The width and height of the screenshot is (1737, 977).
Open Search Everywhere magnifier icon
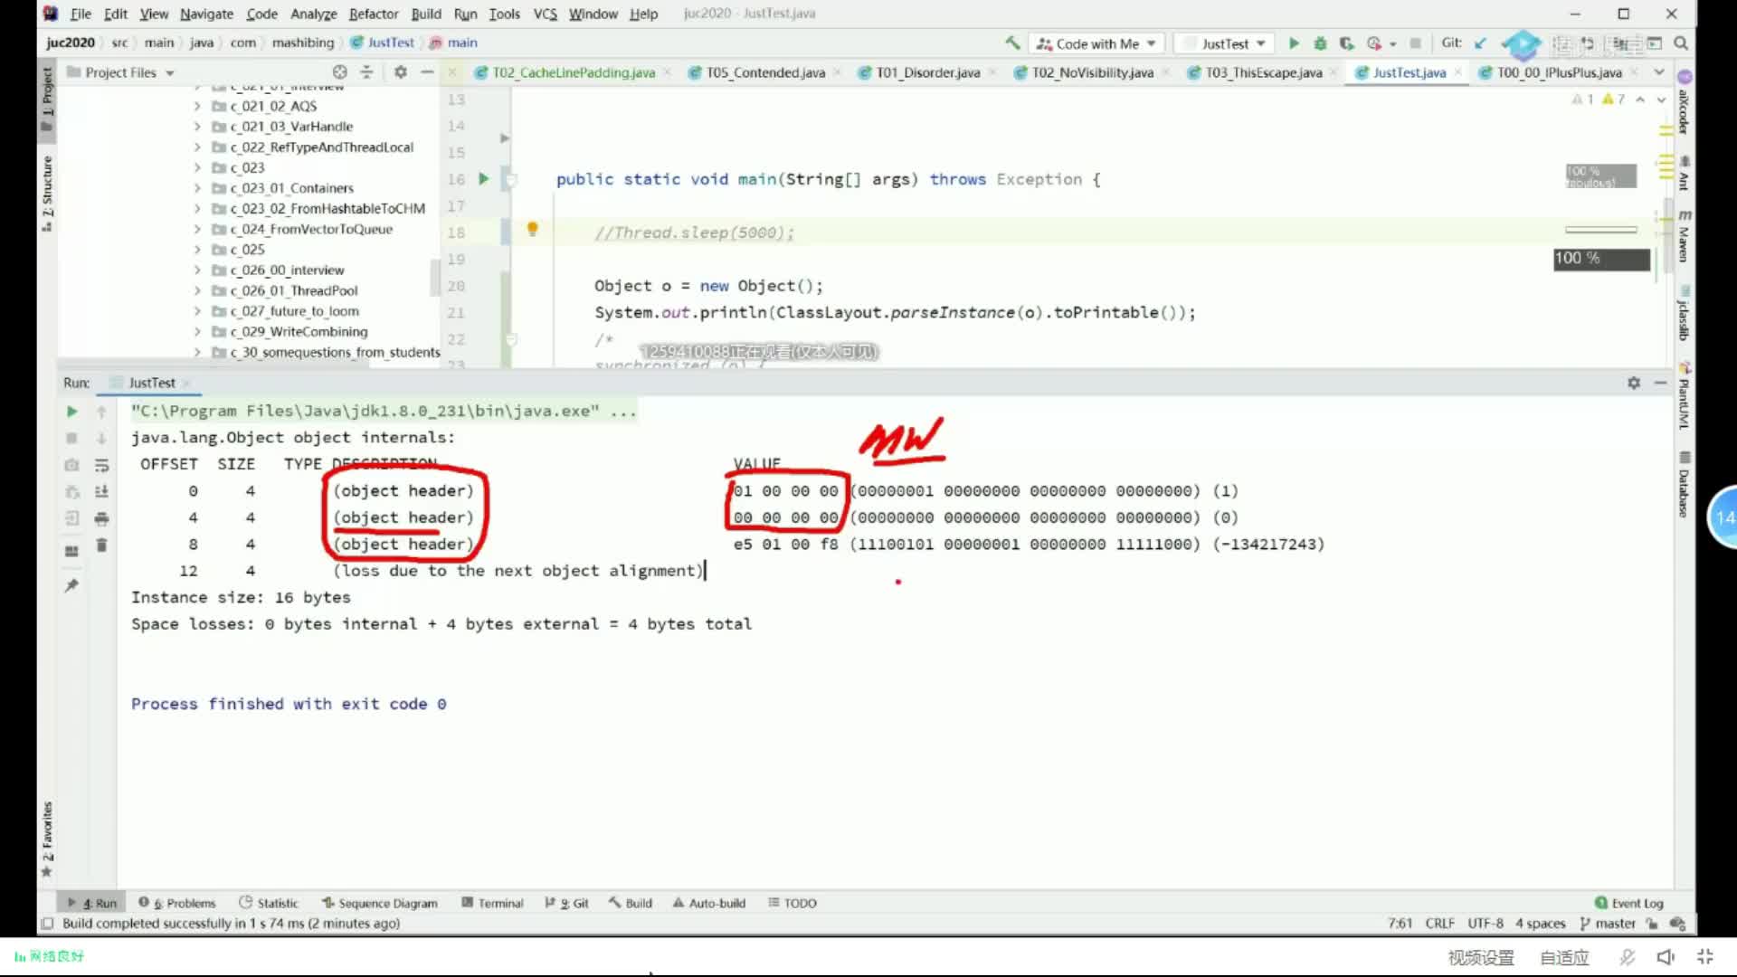[x=1681, y=43]
